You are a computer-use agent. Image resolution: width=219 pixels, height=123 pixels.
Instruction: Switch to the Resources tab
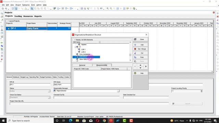pos(28,16)
